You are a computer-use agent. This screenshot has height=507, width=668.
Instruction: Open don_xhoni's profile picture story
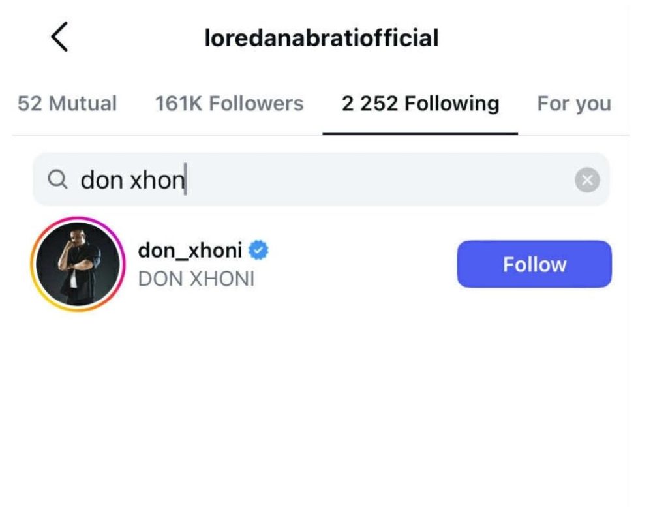pos(78,264)
